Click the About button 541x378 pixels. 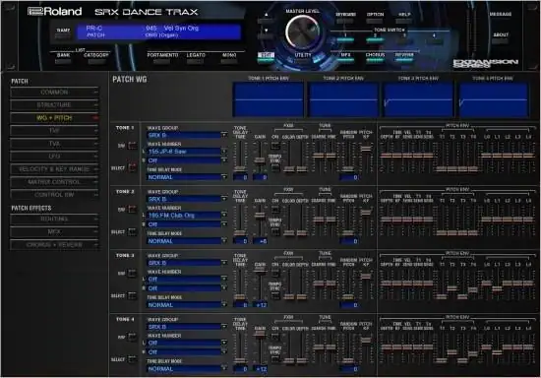pos(501,40)
